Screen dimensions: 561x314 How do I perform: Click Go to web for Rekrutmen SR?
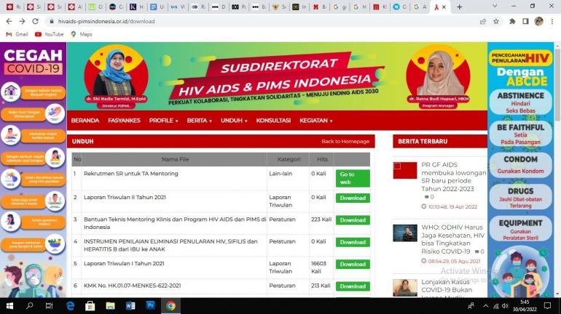353,178
